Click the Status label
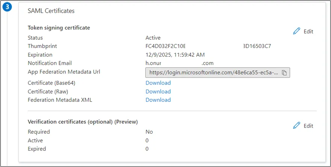 point(35,38)
